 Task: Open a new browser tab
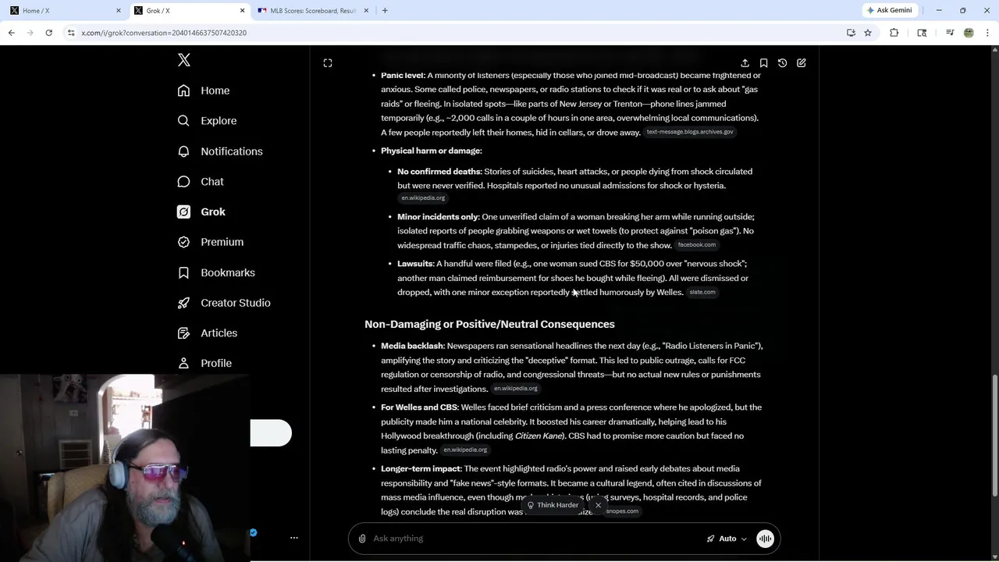(x=385, y=11)
